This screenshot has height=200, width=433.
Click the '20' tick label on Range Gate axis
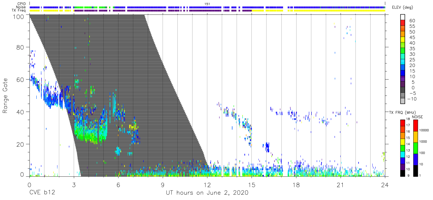[x=20, y=144]
